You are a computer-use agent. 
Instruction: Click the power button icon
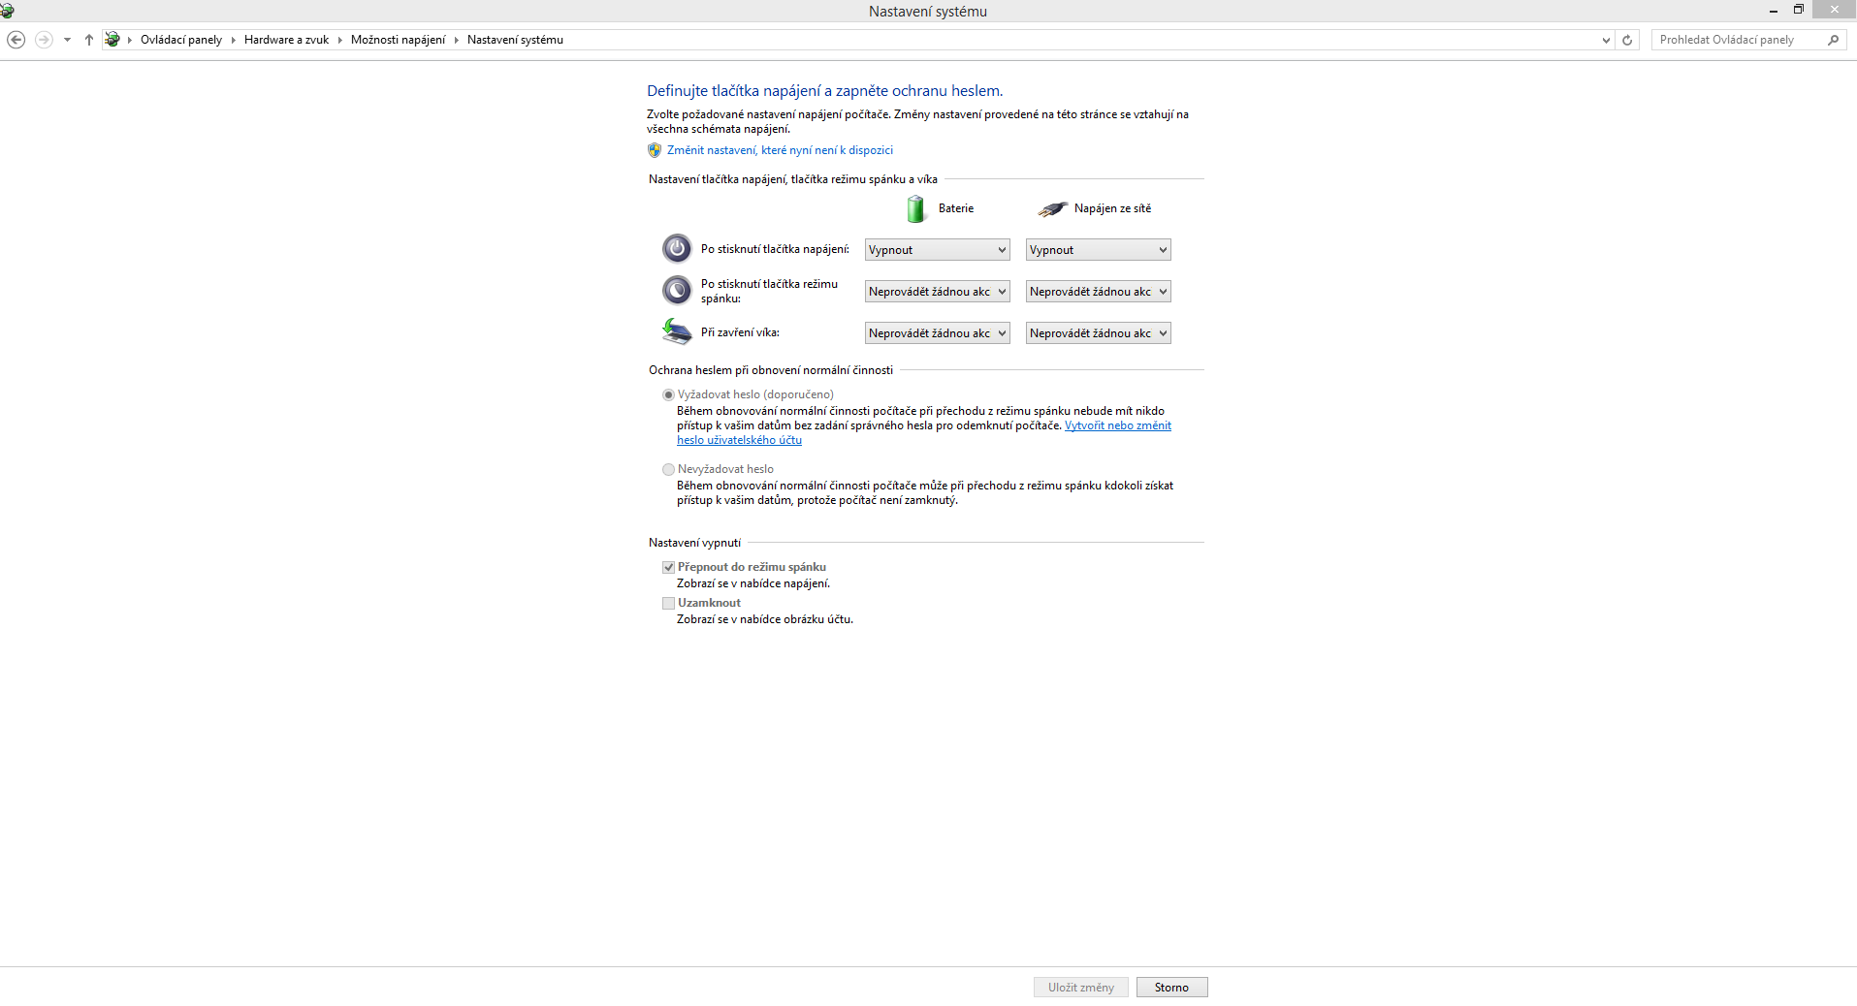click(677, 249)
